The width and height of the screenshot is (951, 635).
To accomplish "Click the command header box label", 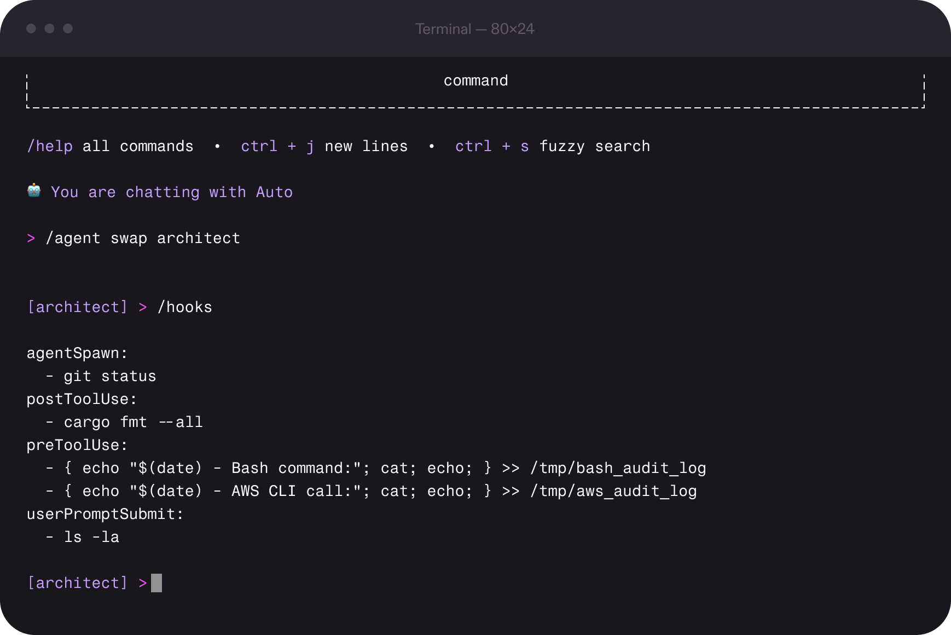I will (x=475, y=80).
